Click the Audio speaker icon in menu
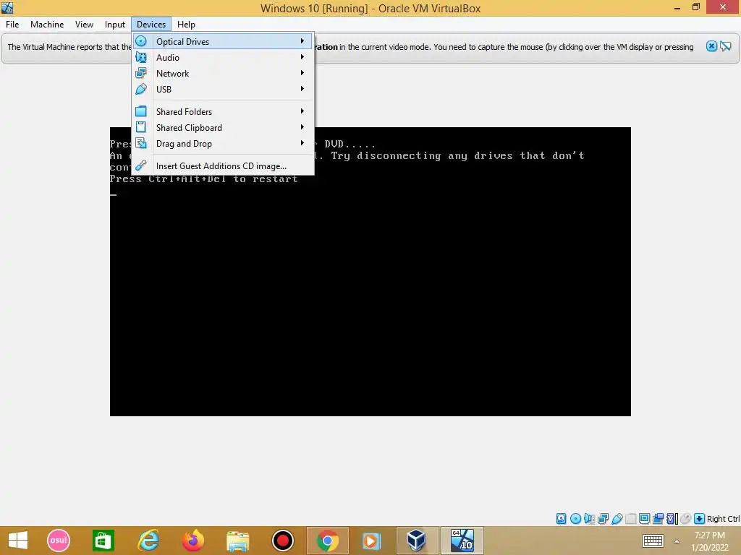741x555 pixels. (x=141, y=57)
